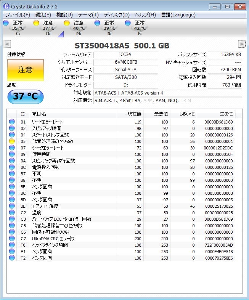Select drive M: caution icon showing 40 °C
This screenshot has height=300, width=249.
[67, 23]
